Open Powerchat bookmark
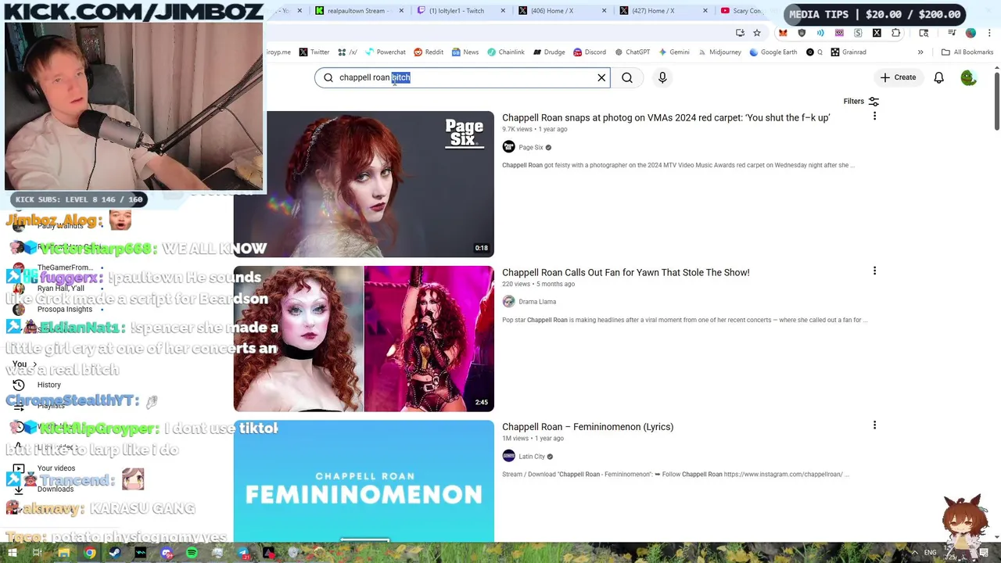Viewport: 1001px width, 563px height. [385, 52]
